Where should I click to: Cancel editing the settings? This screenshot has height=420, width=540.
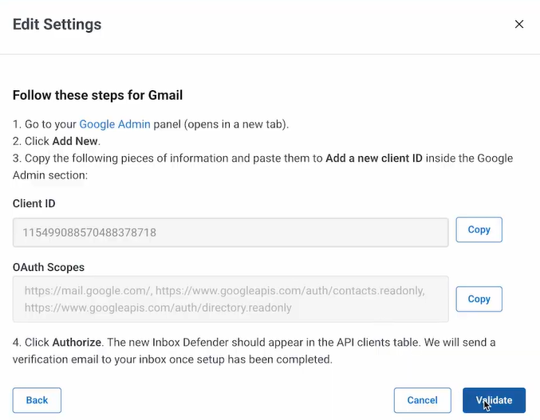(422, 400)
